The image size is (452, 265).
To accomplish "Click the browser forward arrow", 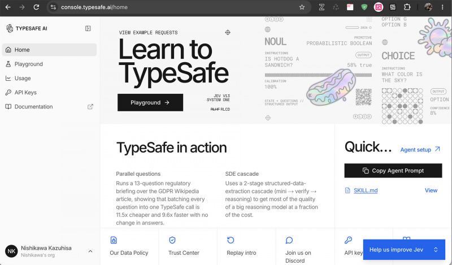I will [22, 7].
